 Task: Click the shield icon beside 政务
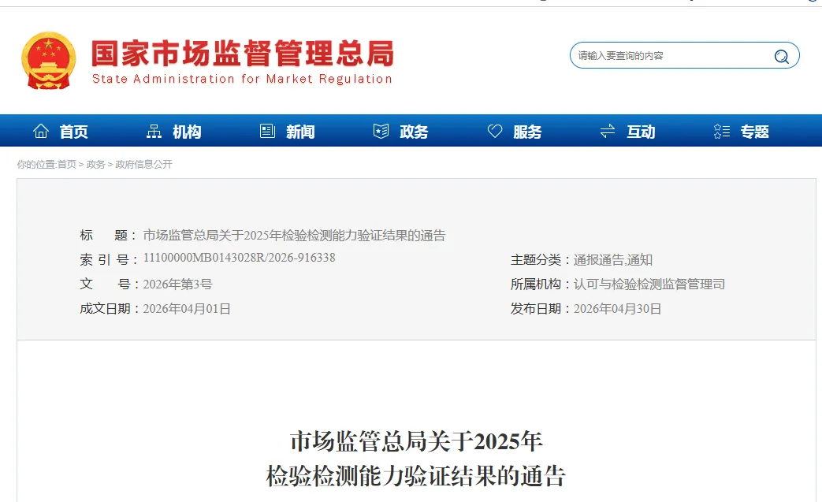pyautogui.click(x=381, y=131)
